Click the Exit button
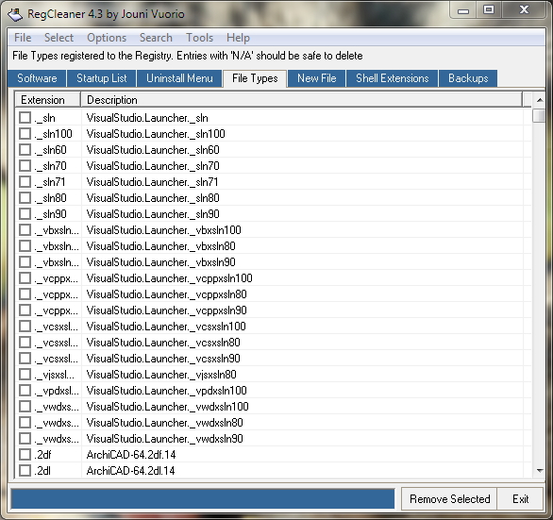 (520, 499)
